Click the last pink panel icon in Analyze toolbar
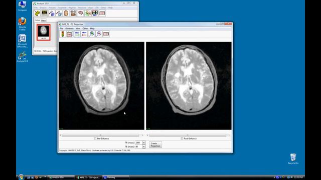The image size is (321, 180). [102, 13]
